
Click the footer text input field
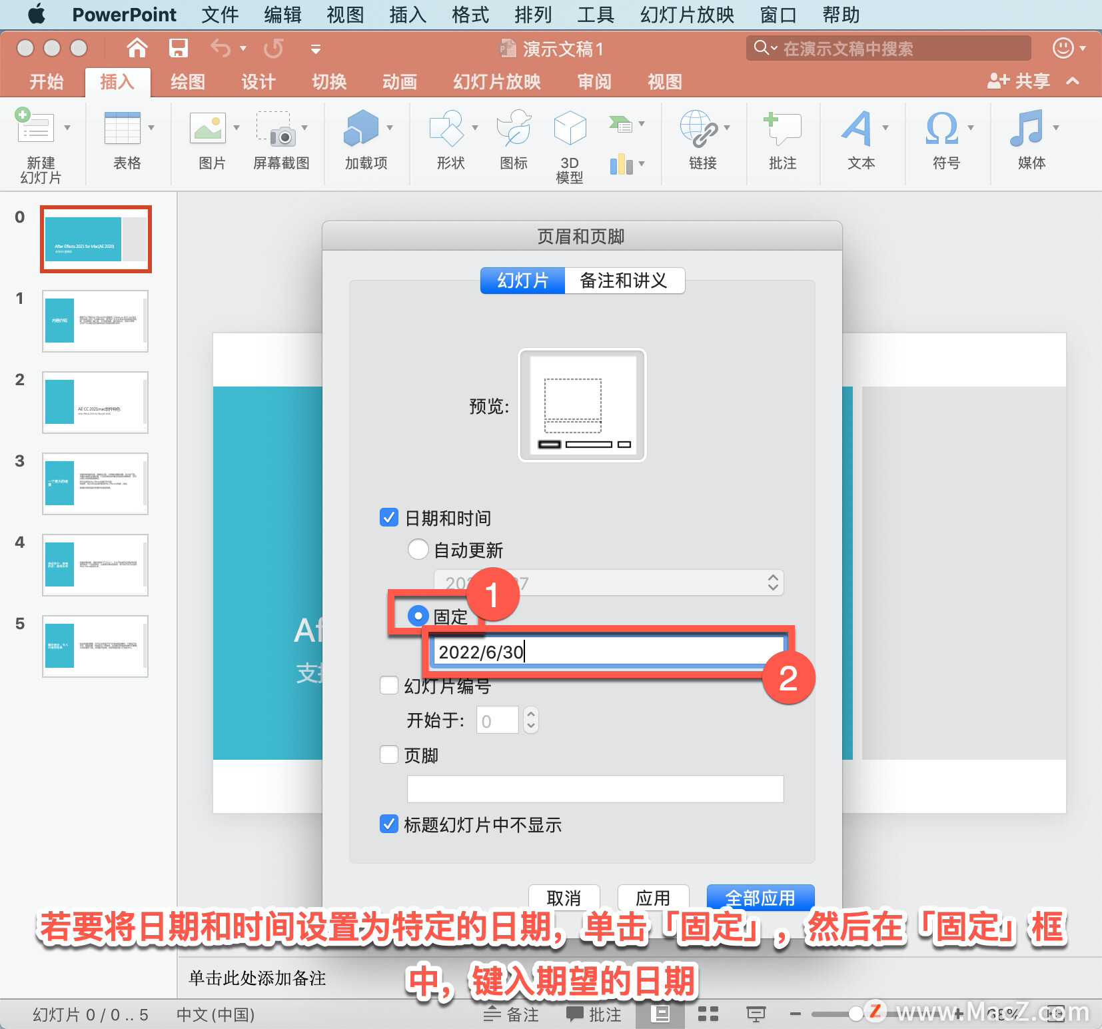click(596, 788)
